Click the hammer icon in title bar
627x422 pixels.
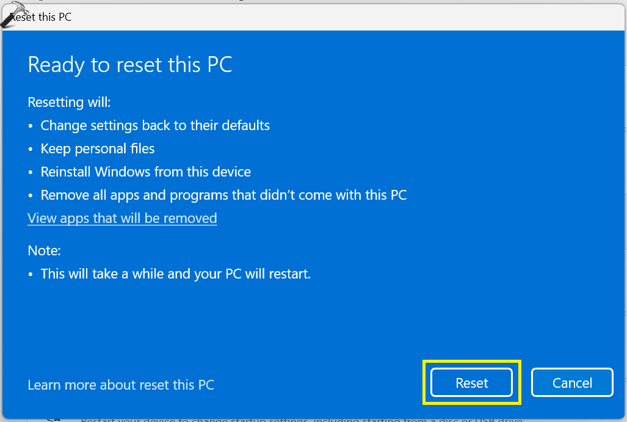[13, 14]
